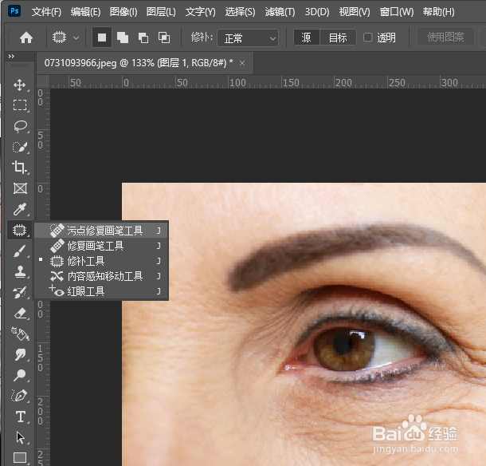
Task: Choose New Selection mode icon
Action: (102, 38)
